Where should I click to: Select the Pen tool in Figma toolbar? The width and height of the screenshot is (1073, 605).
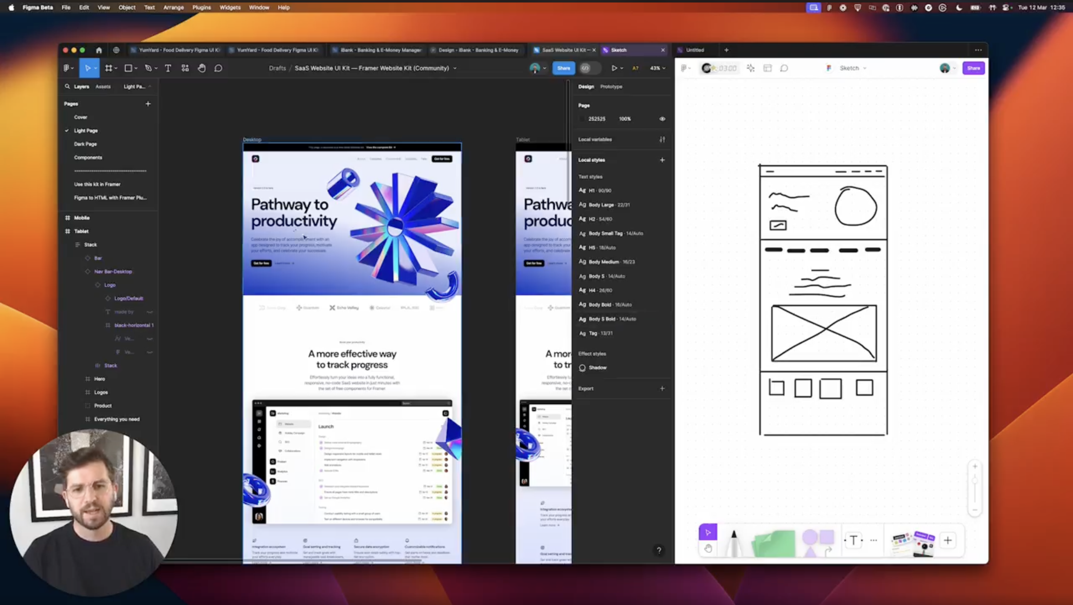coord(148,68)
